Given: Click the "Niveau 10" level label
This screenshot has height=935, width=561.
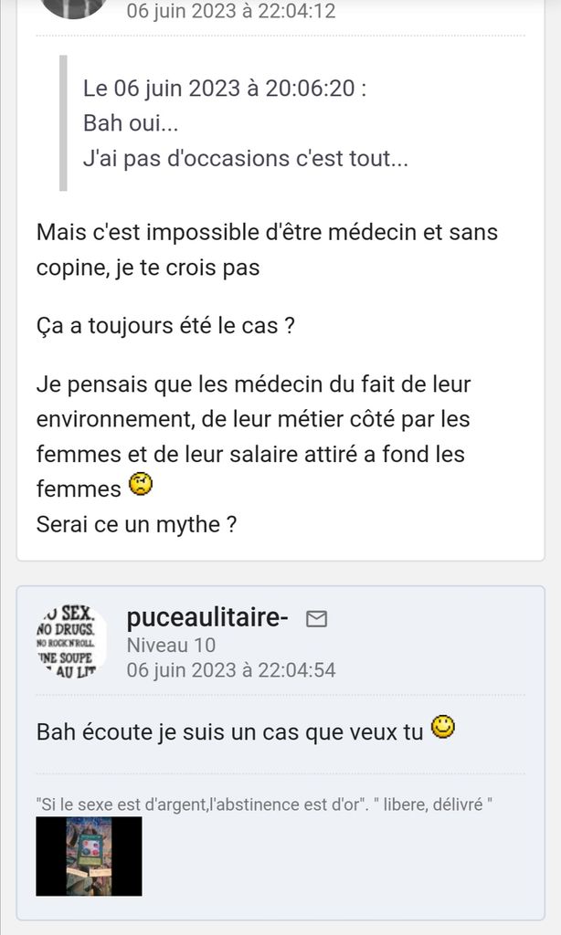Looking at the screenshot, I should tap(171, 646).
